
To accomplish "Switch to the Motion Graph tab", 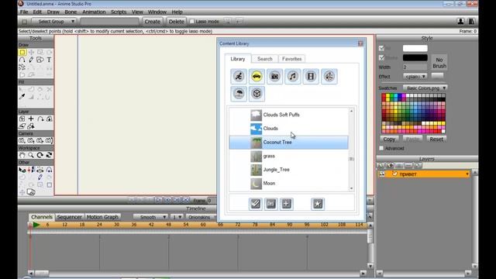I will 102,217.
